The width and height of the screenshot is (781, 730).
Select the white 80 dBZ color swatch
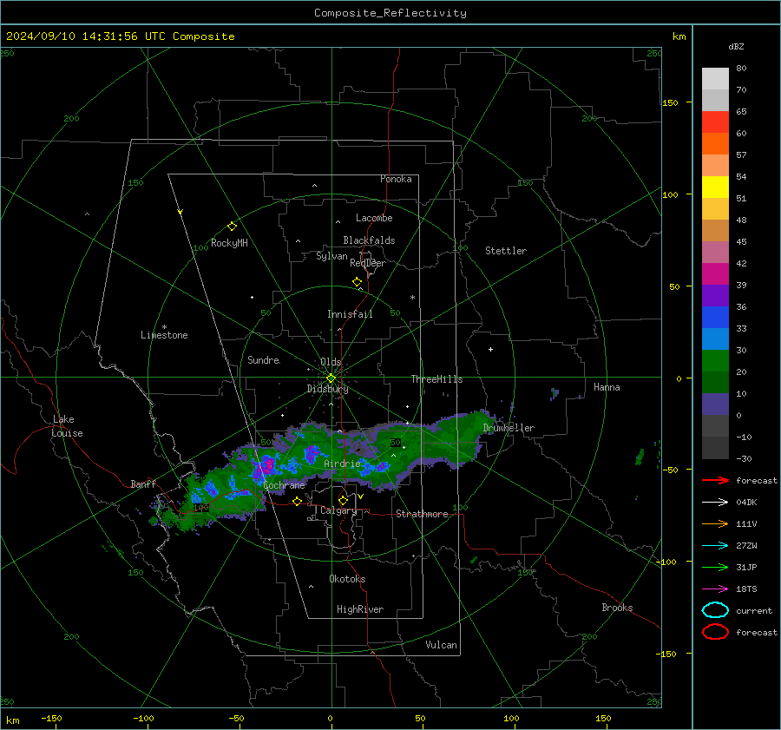[715, 78]
